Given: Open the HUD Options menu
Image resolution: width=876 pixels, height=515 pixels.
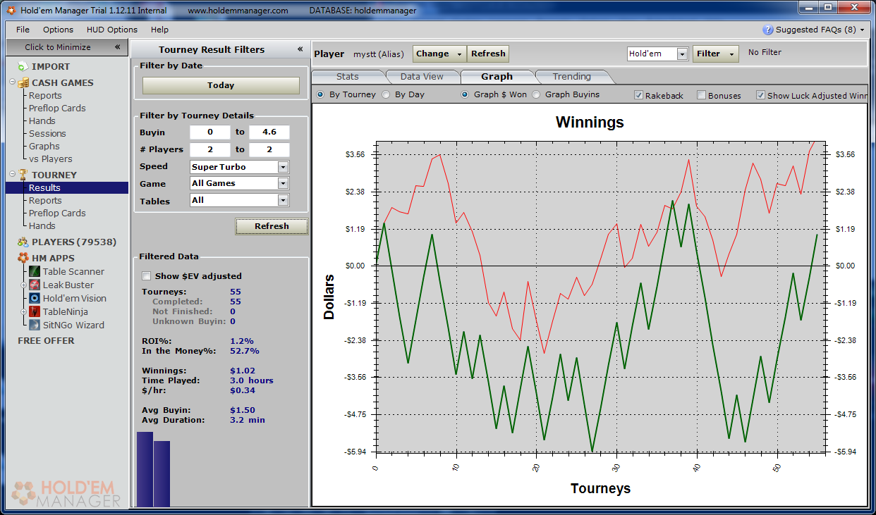Looking at the screenshot, I should 111,30.
